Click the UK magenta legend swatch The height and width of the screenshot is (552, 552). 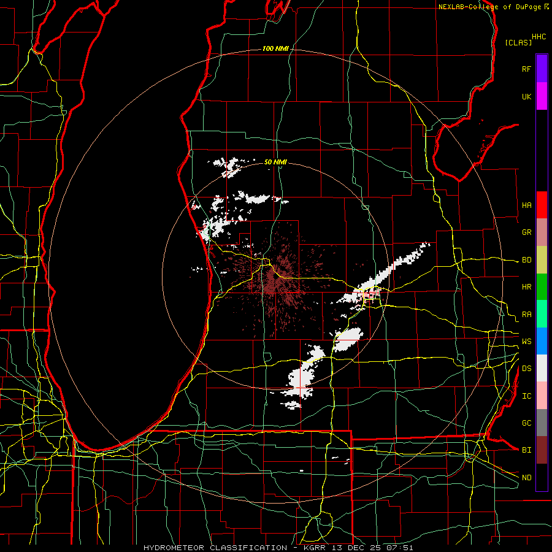[x=542, y=96]
